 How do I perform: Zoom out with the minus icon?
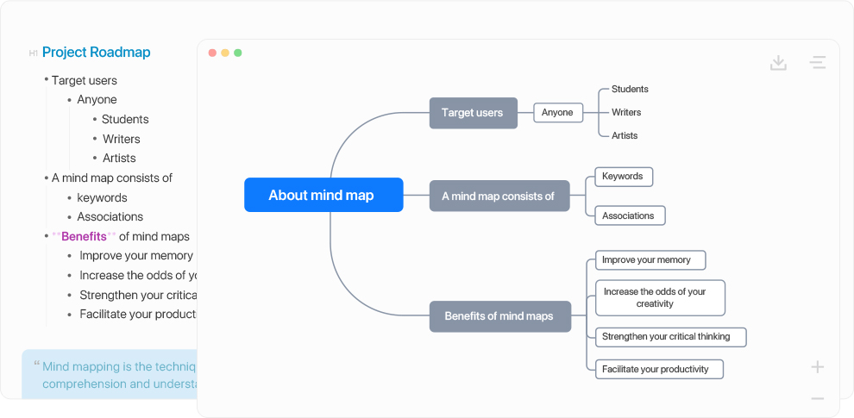click(818, 399)
